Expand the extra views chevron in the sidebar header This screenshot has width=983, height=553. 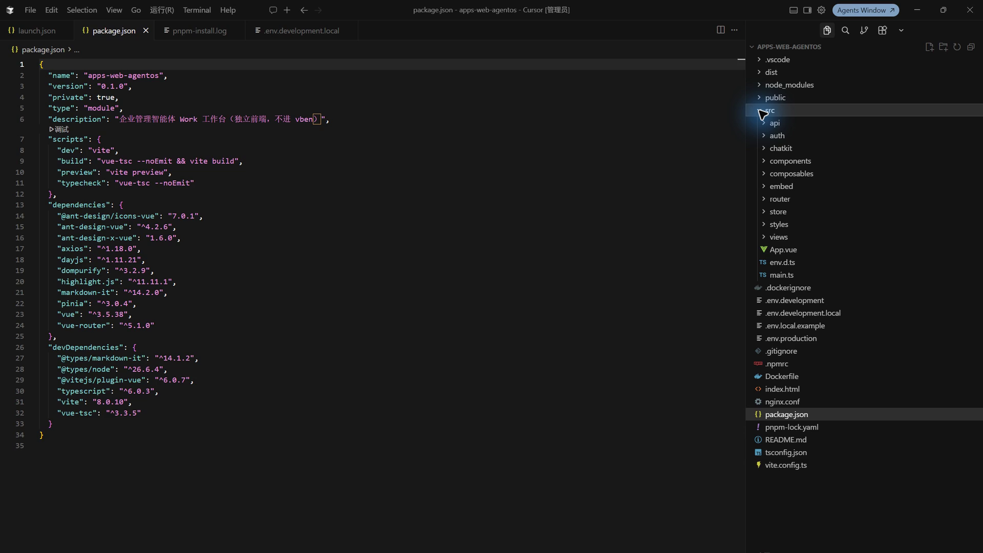(901, 31)
